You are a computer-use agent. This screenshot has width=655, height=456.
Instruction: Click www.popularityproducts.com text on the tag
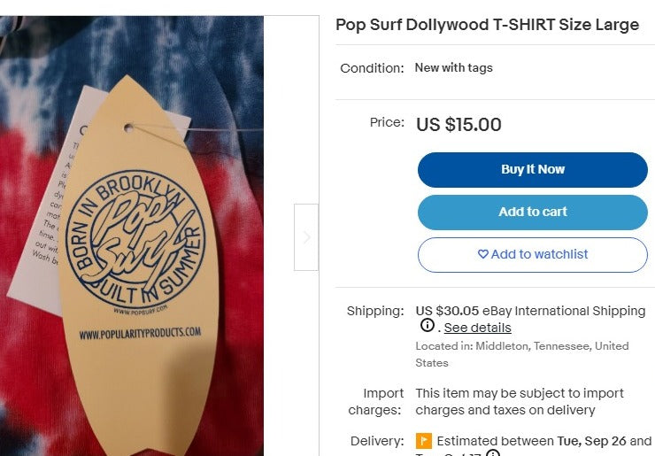pyautogui.click(x=140, y=333)
